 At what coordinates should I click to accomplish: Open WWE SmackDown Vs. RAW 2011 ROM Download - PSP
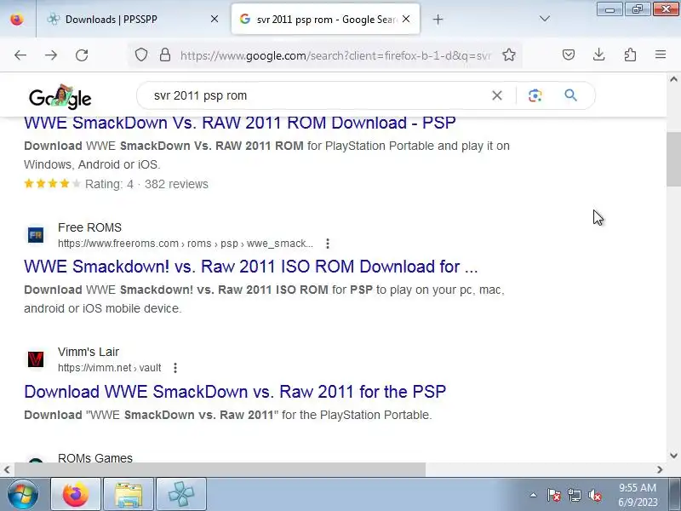pyautogui.click(x=240, y=123)
